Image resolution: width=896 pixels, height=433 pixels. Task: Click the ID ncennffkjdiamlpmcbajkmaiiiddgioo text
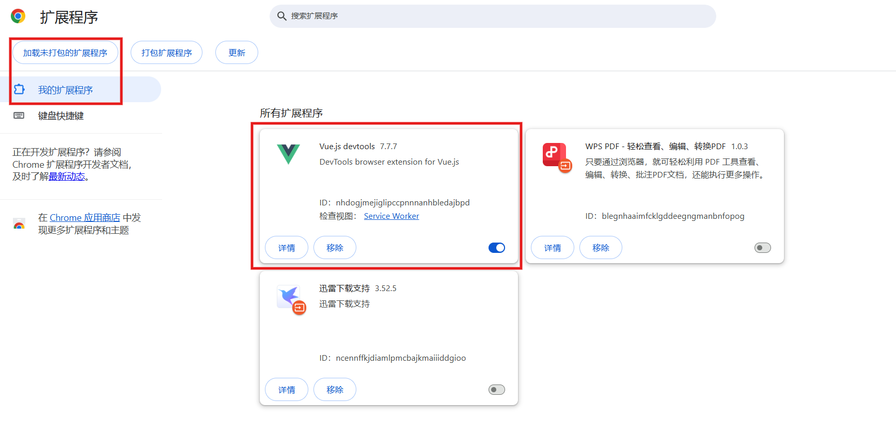coord(392,358)
